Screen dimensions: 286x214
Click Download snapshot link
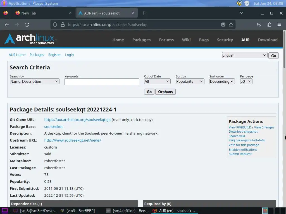243,132
